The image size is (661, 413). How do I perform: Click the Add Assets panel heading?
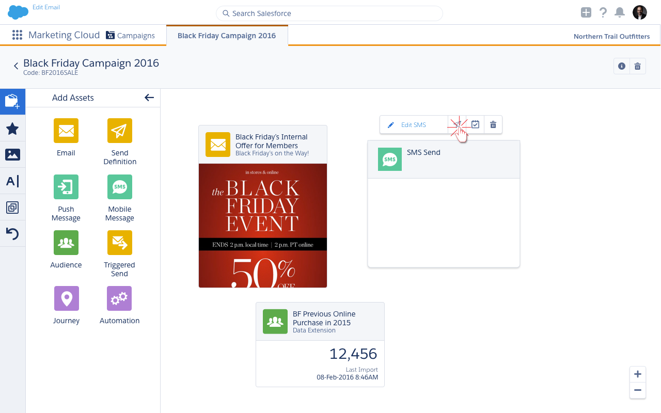[x=73, y=98]
